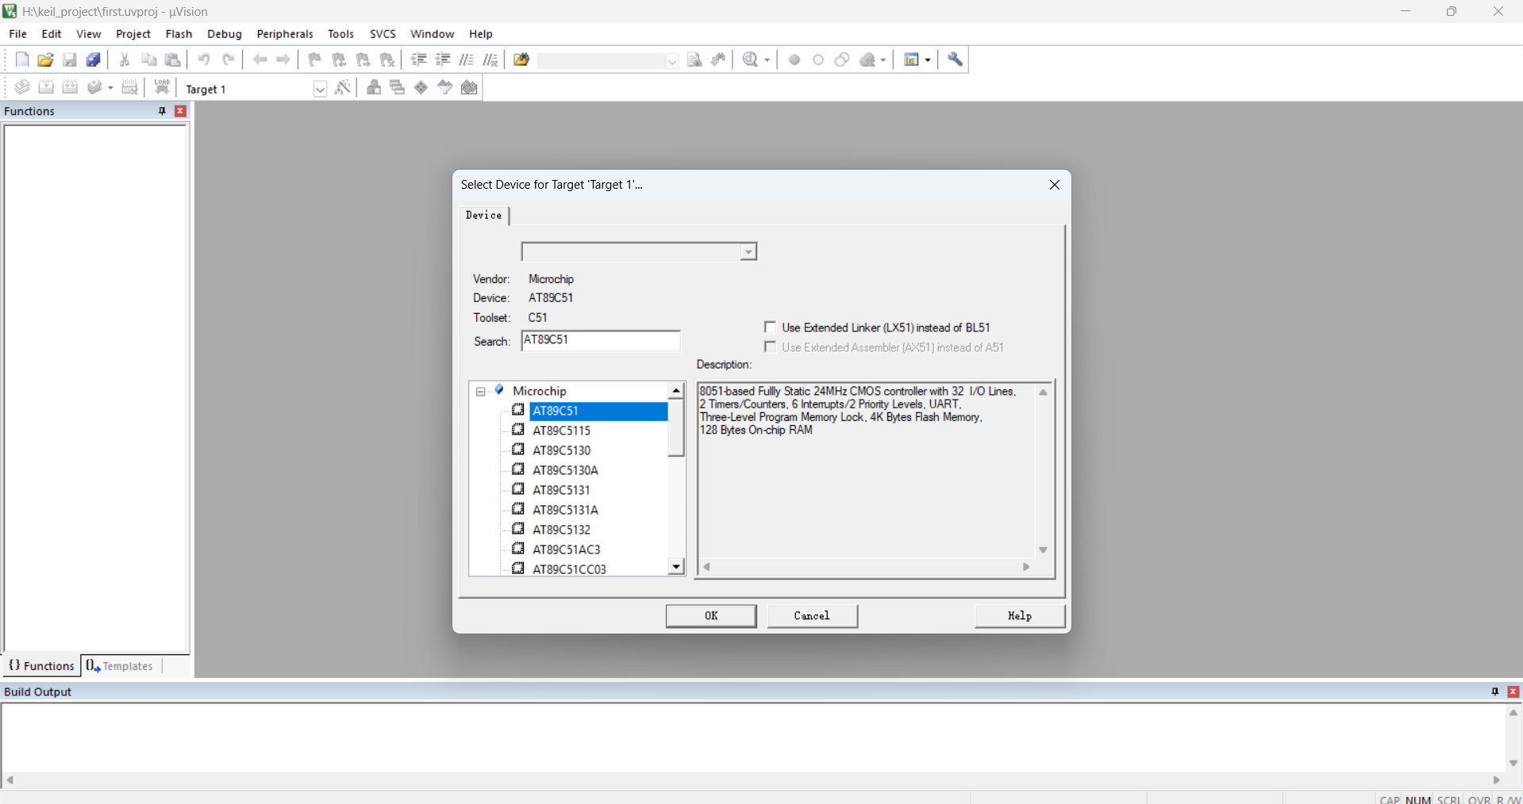Viewport: 1523px width, 804px height.
Task: Click the Save All icon
Action: (94, 60)
